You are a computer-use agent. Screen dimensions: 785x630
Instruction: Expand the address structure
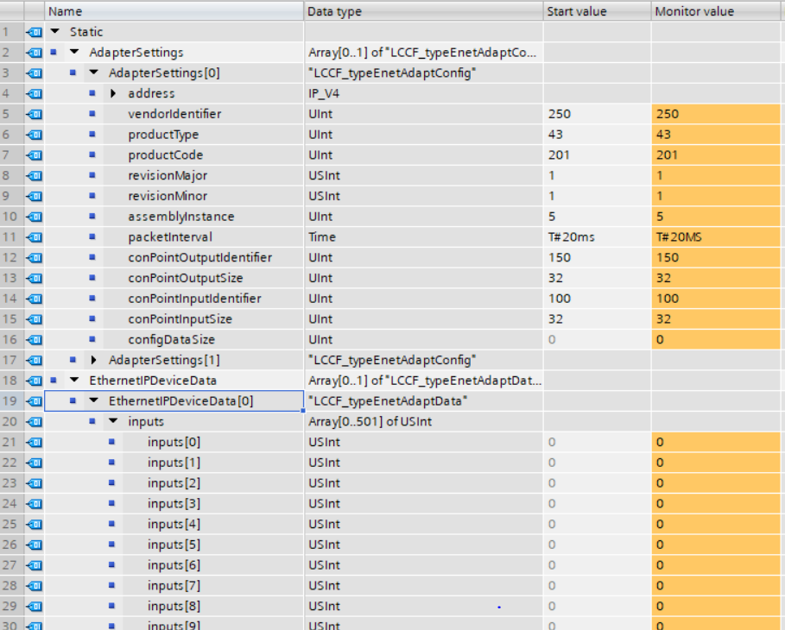click(x=113, y=93)
